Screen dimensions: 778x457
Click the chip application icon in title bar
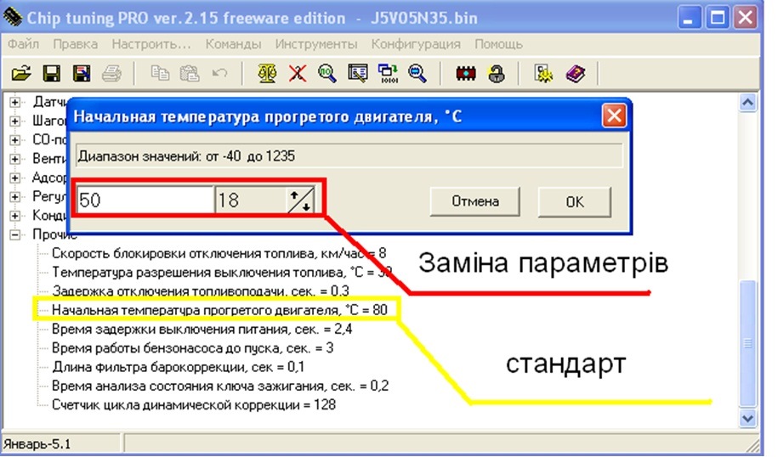[13, 18]
